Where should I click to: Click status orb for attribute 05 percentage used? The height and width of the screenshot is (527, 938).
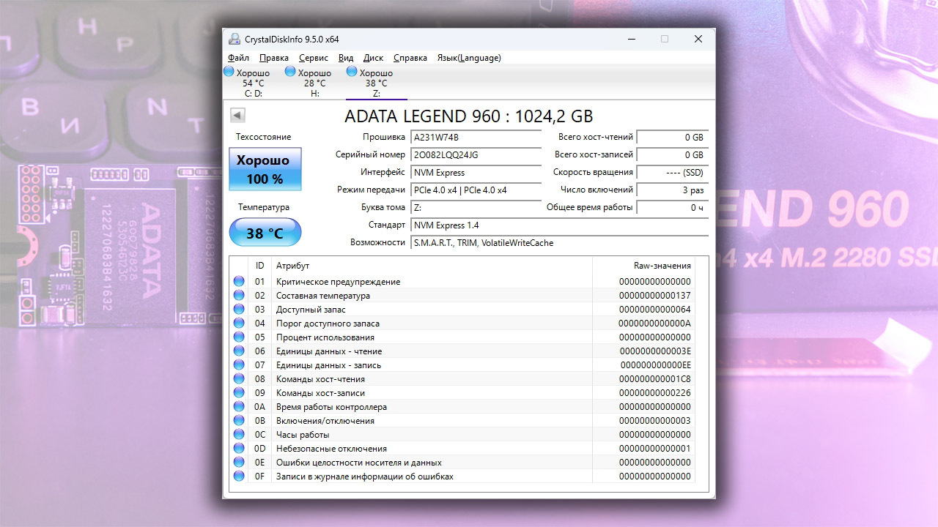tap(239, 337)
